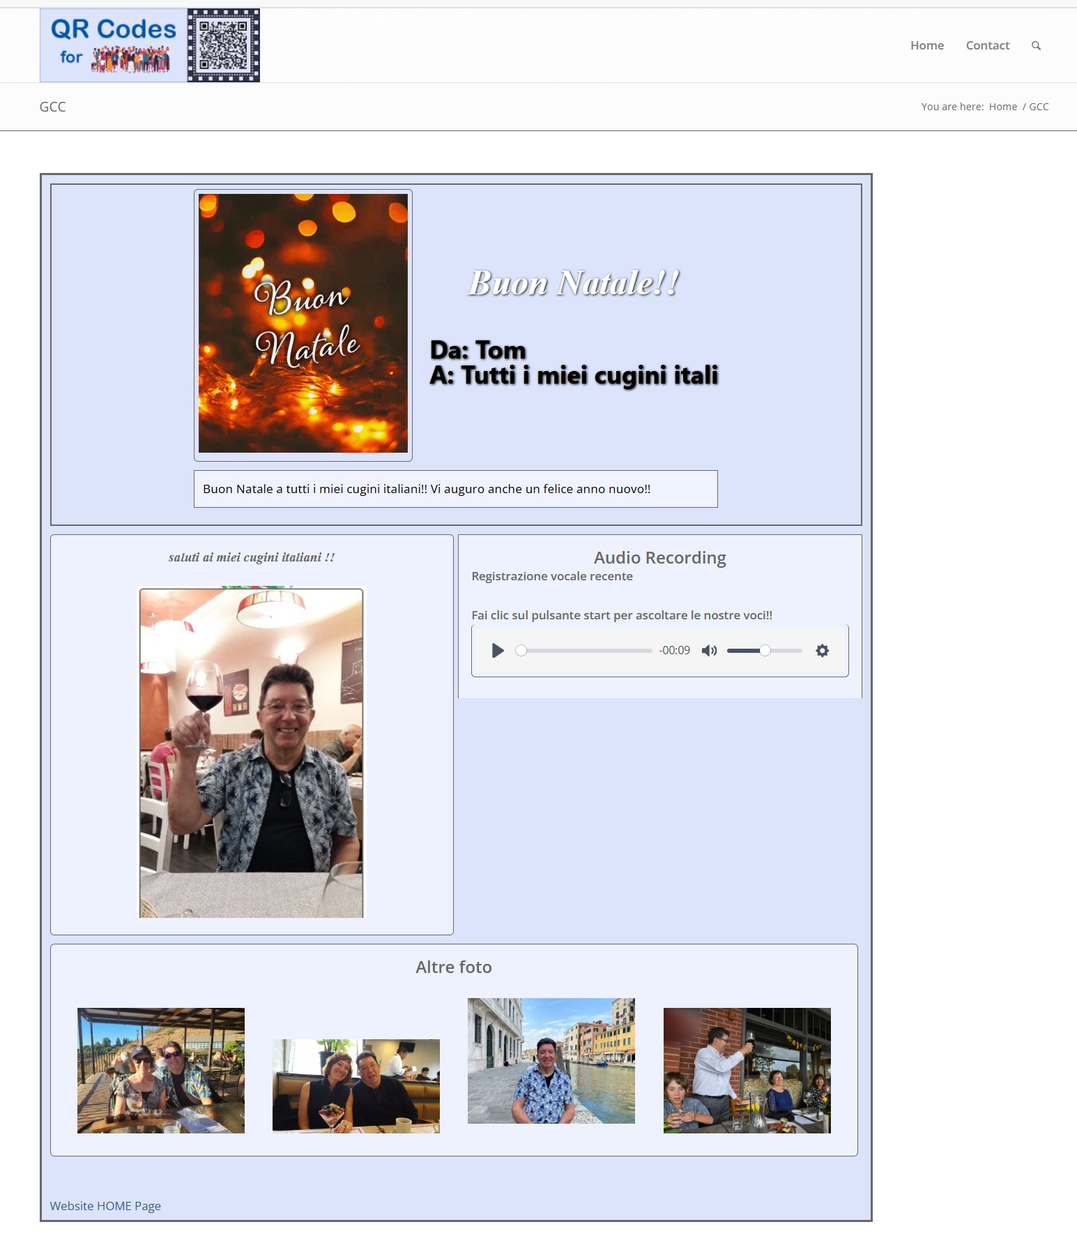Open audio player settings gear
This screenshot has height=1252, width=1077.
pyautogui.click(x=823, y=651)
